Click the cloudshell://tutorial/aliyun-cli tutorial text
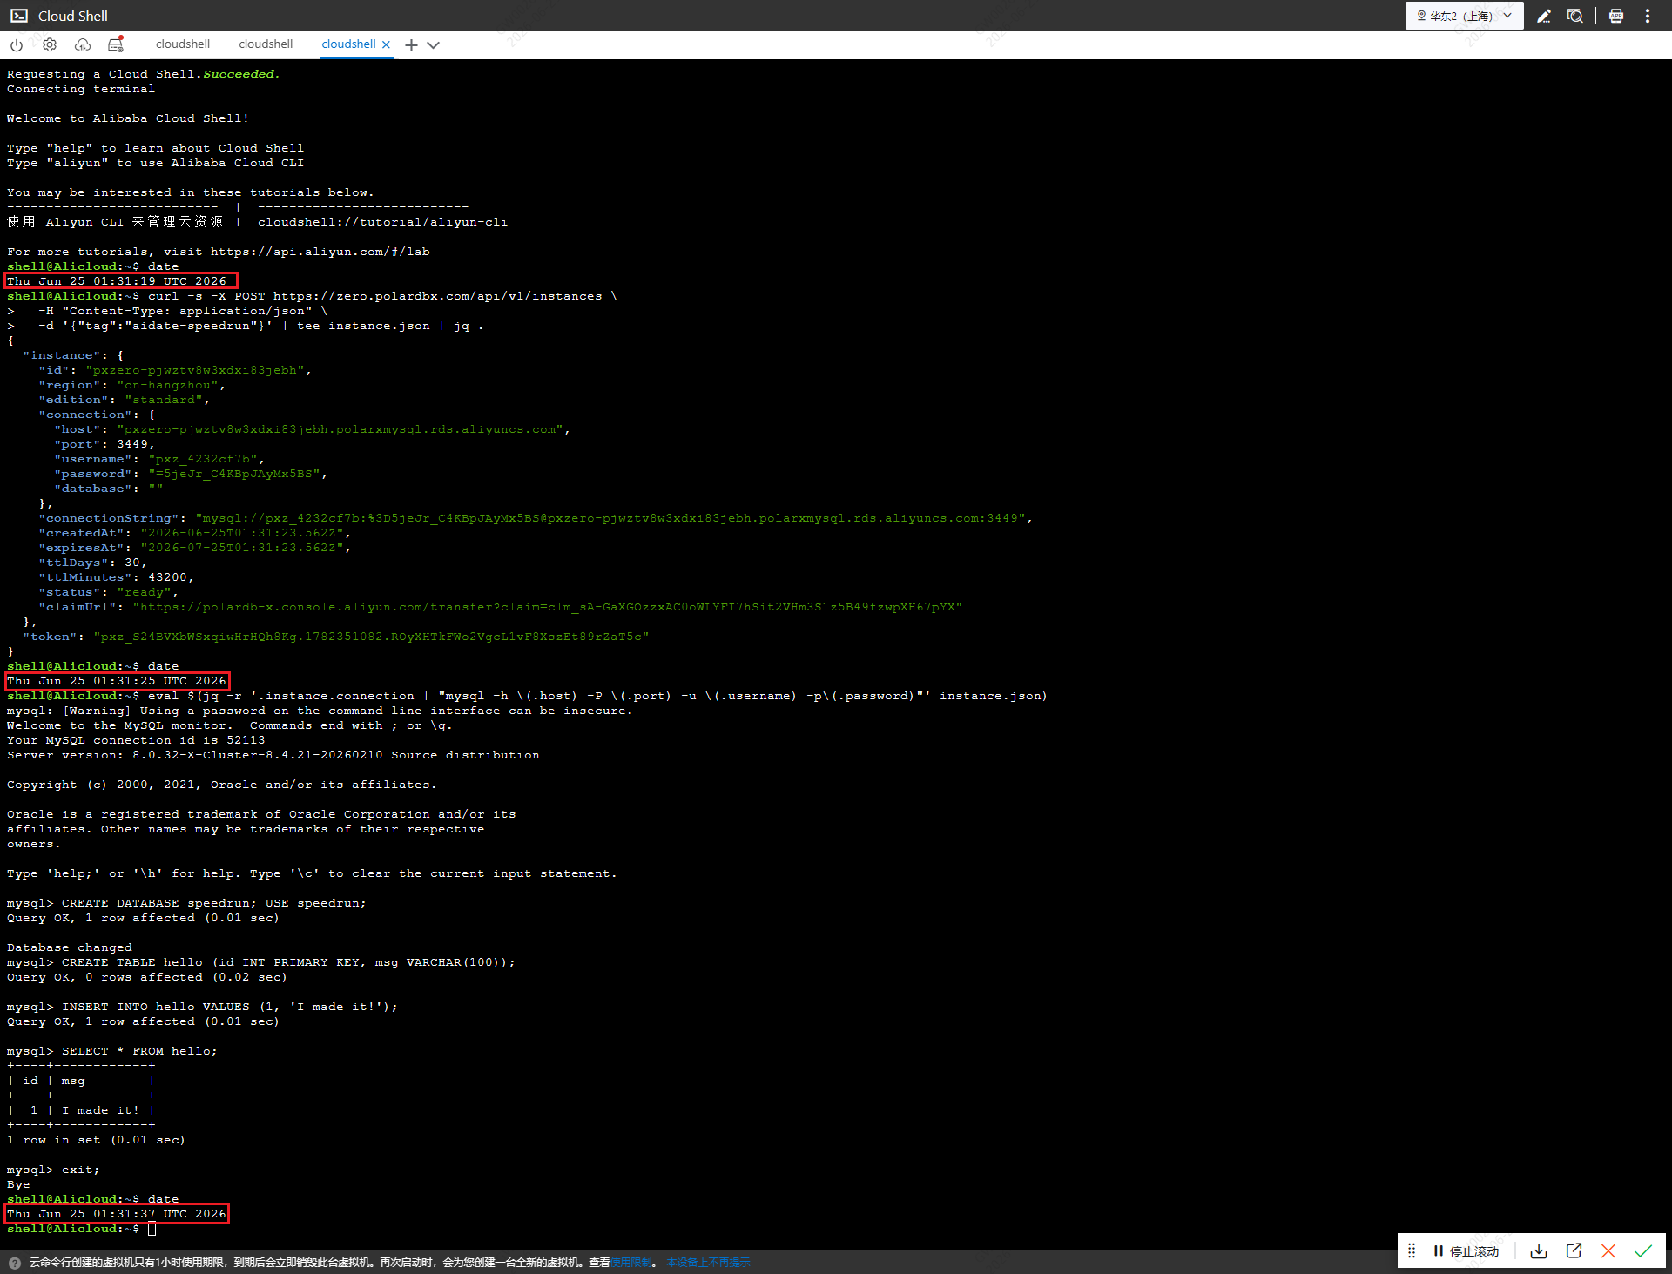This screenshot has width=1672, height=1274. [x=382, y=222]
